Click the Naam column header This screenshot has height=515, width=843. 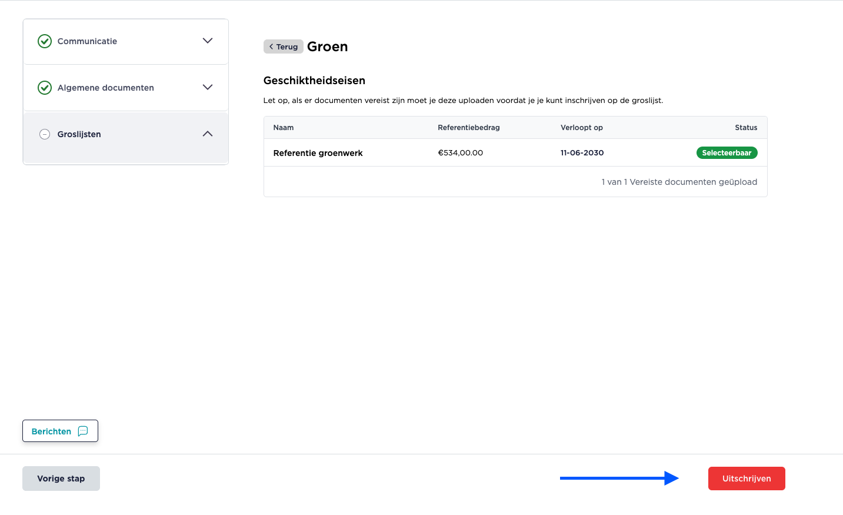pyautogui.click(x=284, y=128)
